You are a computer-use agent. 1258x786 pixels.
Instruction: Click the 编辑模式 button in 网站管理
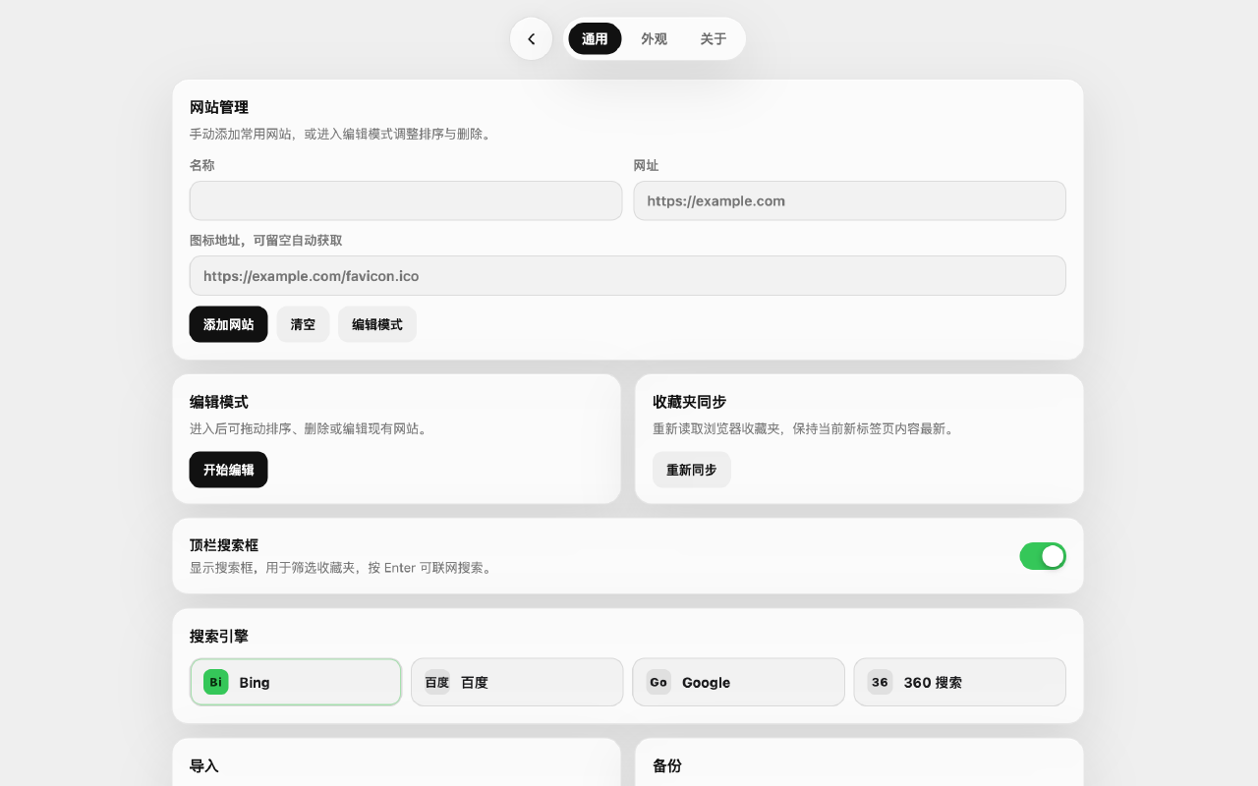tap(377, 324)
